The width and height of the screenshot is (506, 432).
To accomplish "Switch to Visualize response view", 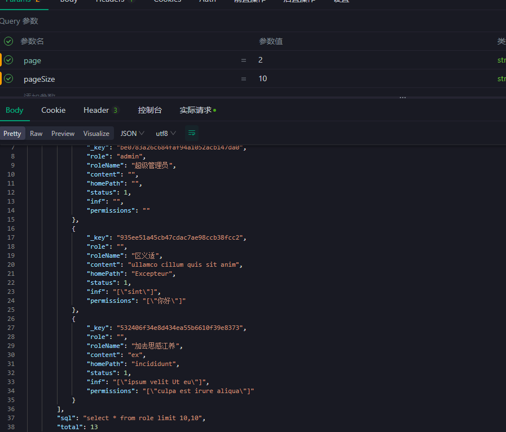I will 96,134.
